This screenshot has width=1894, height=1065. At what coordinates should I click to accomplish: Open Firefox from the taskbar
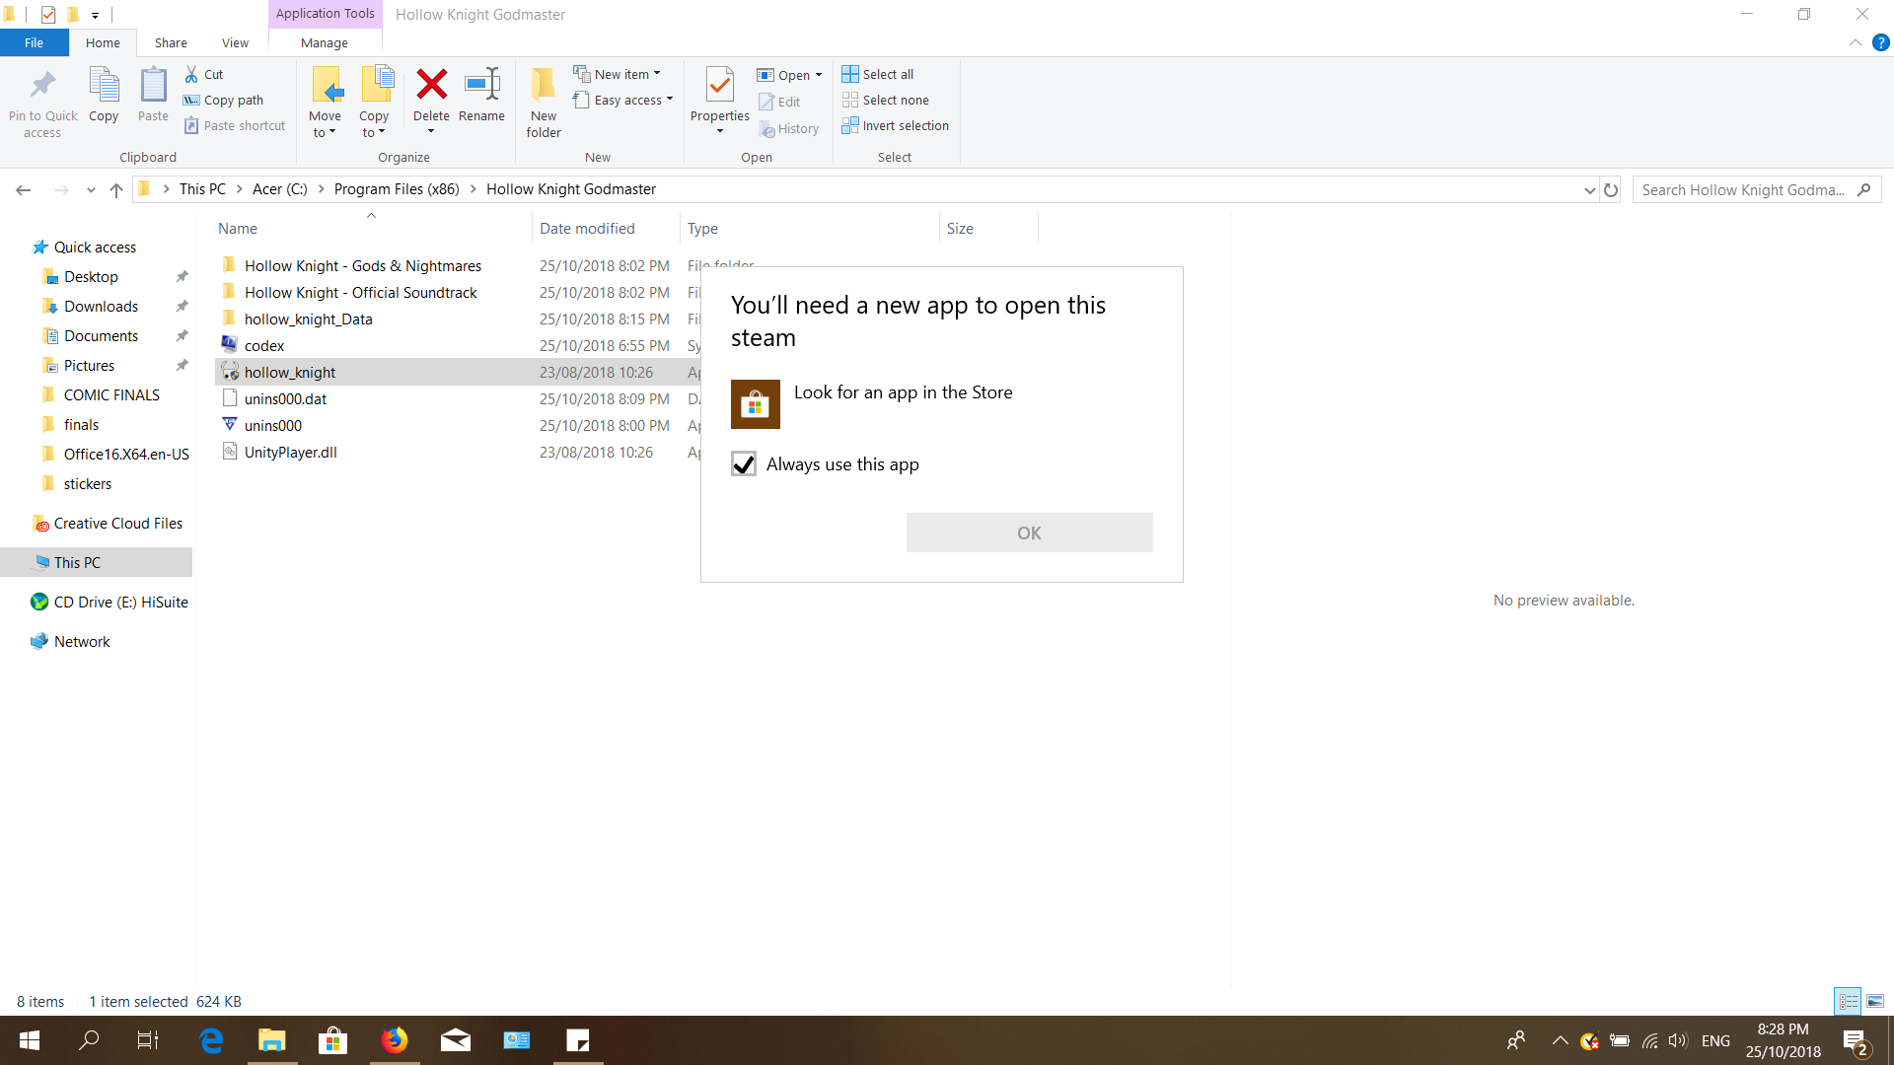[394, 1040]
